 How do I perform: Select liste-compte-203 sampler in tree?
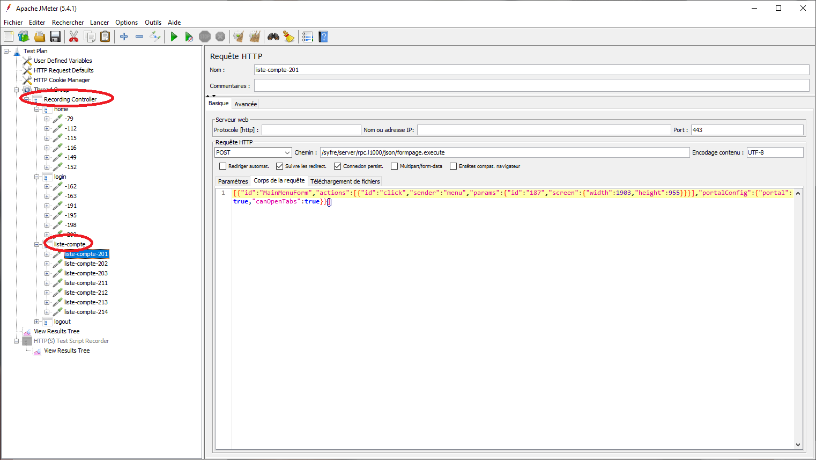tap(86, 273)
